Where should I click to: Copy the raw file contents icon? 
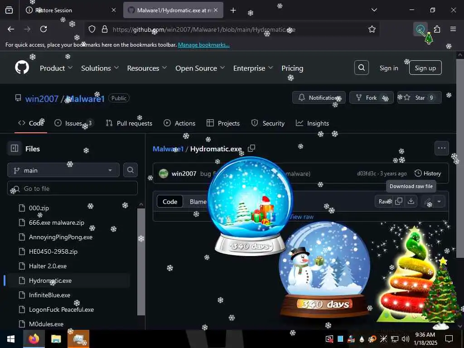pyautogui.click(x=399, y=201)
